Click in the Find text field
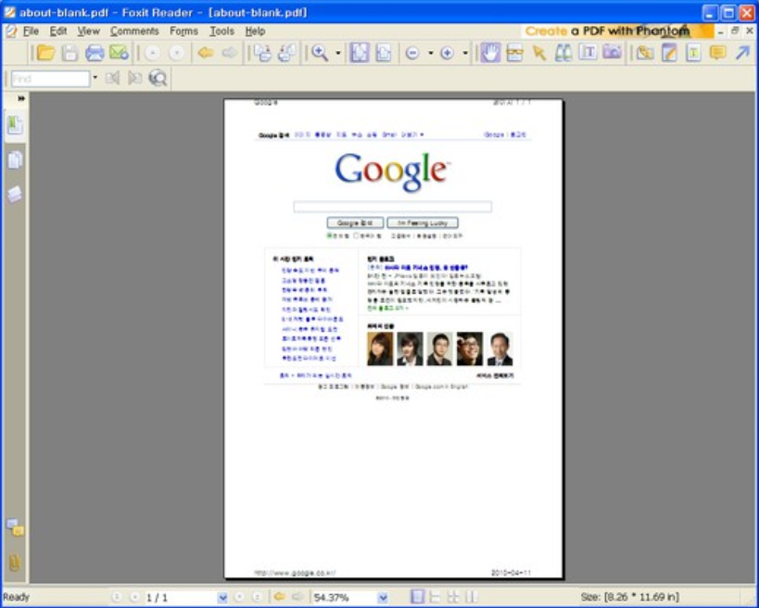Viewport: 759px width, 608px height. (x=50, y=79)
